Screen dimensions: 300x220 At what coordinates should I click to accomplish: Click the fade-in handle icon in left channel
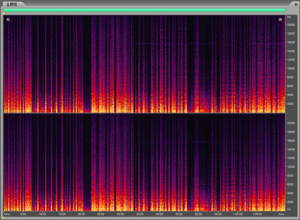tap(8, 20)
